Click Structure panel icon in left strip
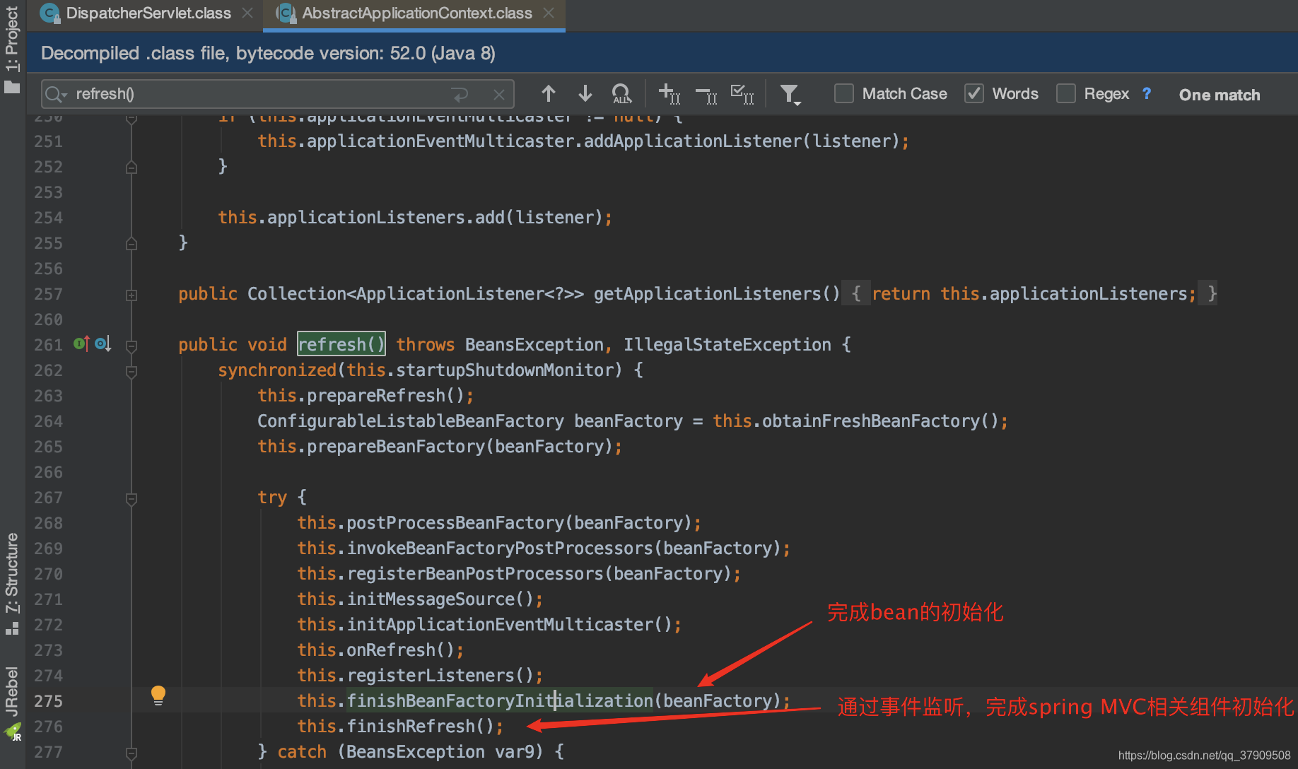The image size is (1298, 769). 12,628
